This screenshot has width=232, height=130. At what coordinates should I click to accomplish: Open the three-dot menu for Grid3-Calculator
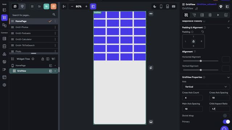55,39
